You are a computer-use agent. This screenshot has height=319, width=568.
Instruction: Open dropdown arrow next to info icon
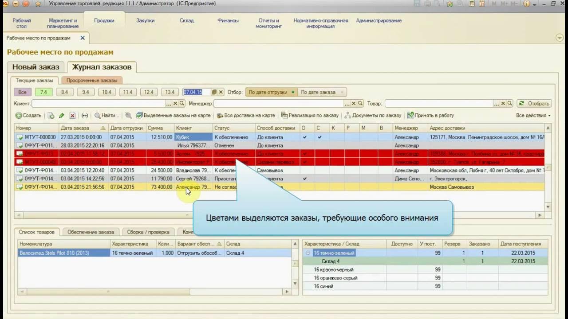pos(534,4)
